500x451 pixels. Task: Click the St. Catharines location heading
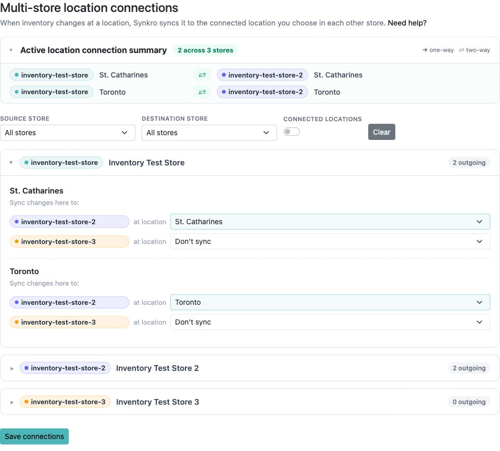point(36,191)
